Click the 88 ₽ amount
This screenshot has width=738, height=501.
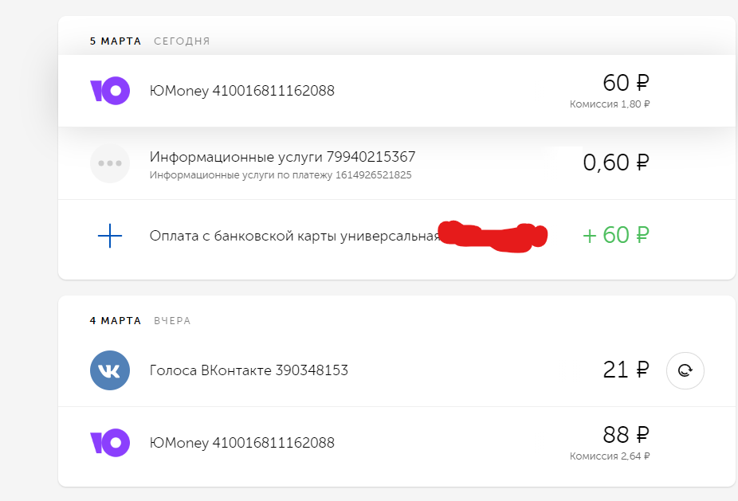pyautogui.click(x=626, y=435)
